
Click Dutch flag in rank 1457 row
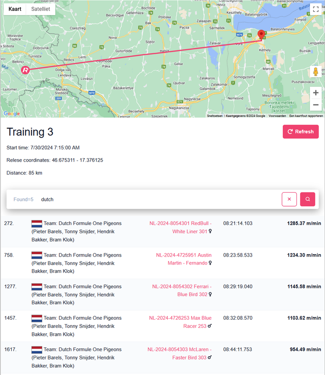[37, 318]
